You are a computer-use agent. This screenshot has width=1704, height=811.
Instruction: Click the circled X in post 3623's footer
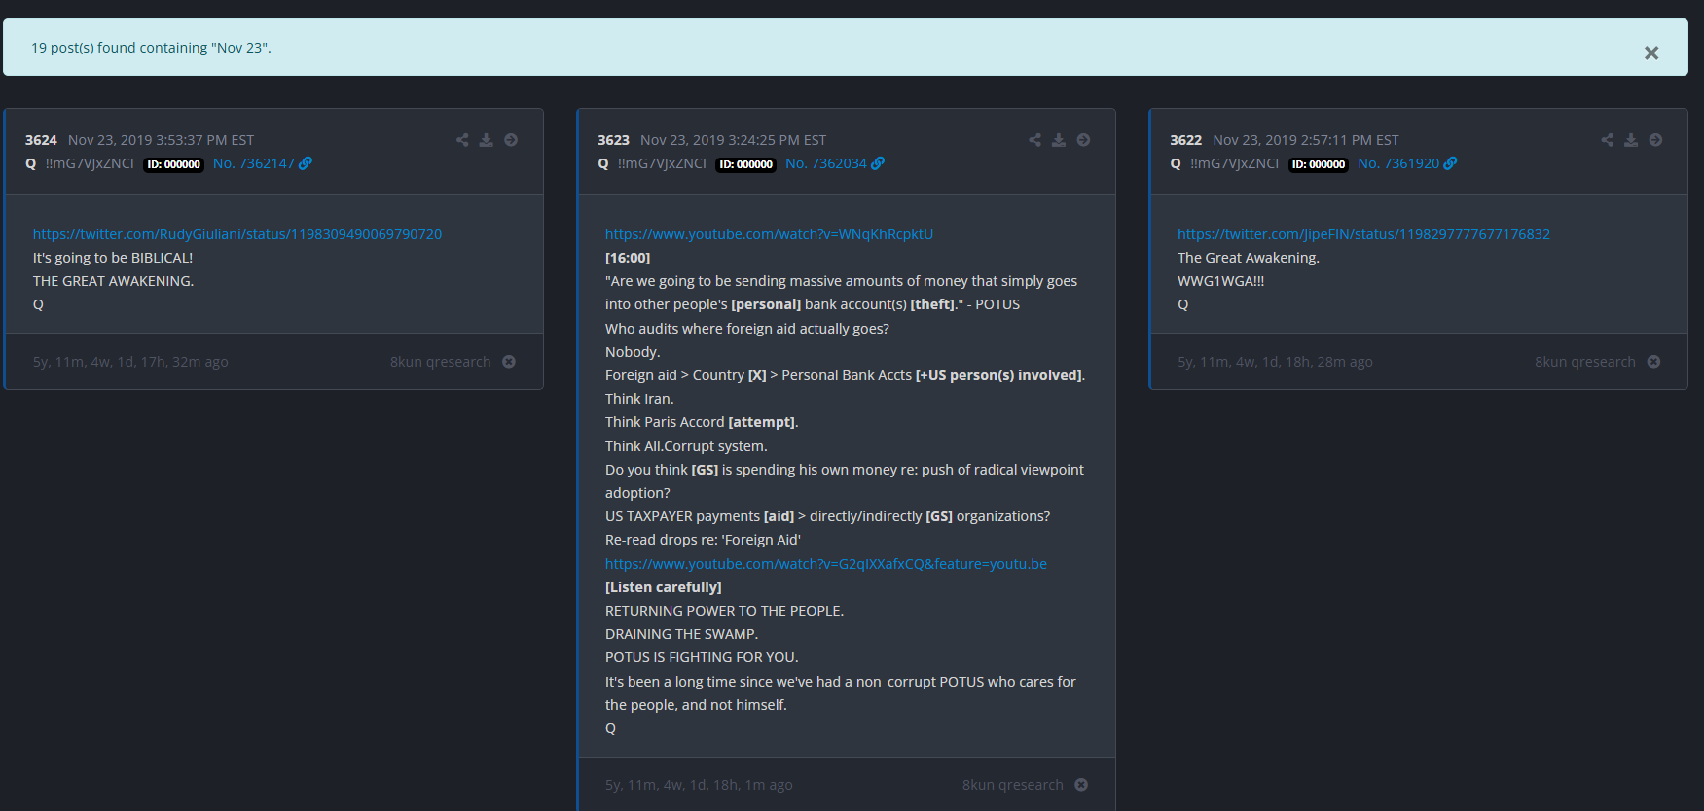[x=1081, y=785]
